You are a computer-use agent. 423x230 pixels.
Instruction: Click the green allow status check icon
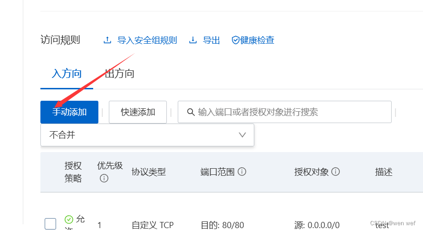click(69, 220)
